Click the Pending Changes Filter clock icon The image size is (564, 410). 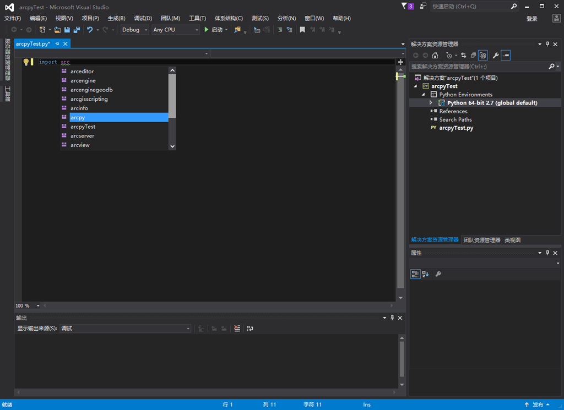coord(449,56)
